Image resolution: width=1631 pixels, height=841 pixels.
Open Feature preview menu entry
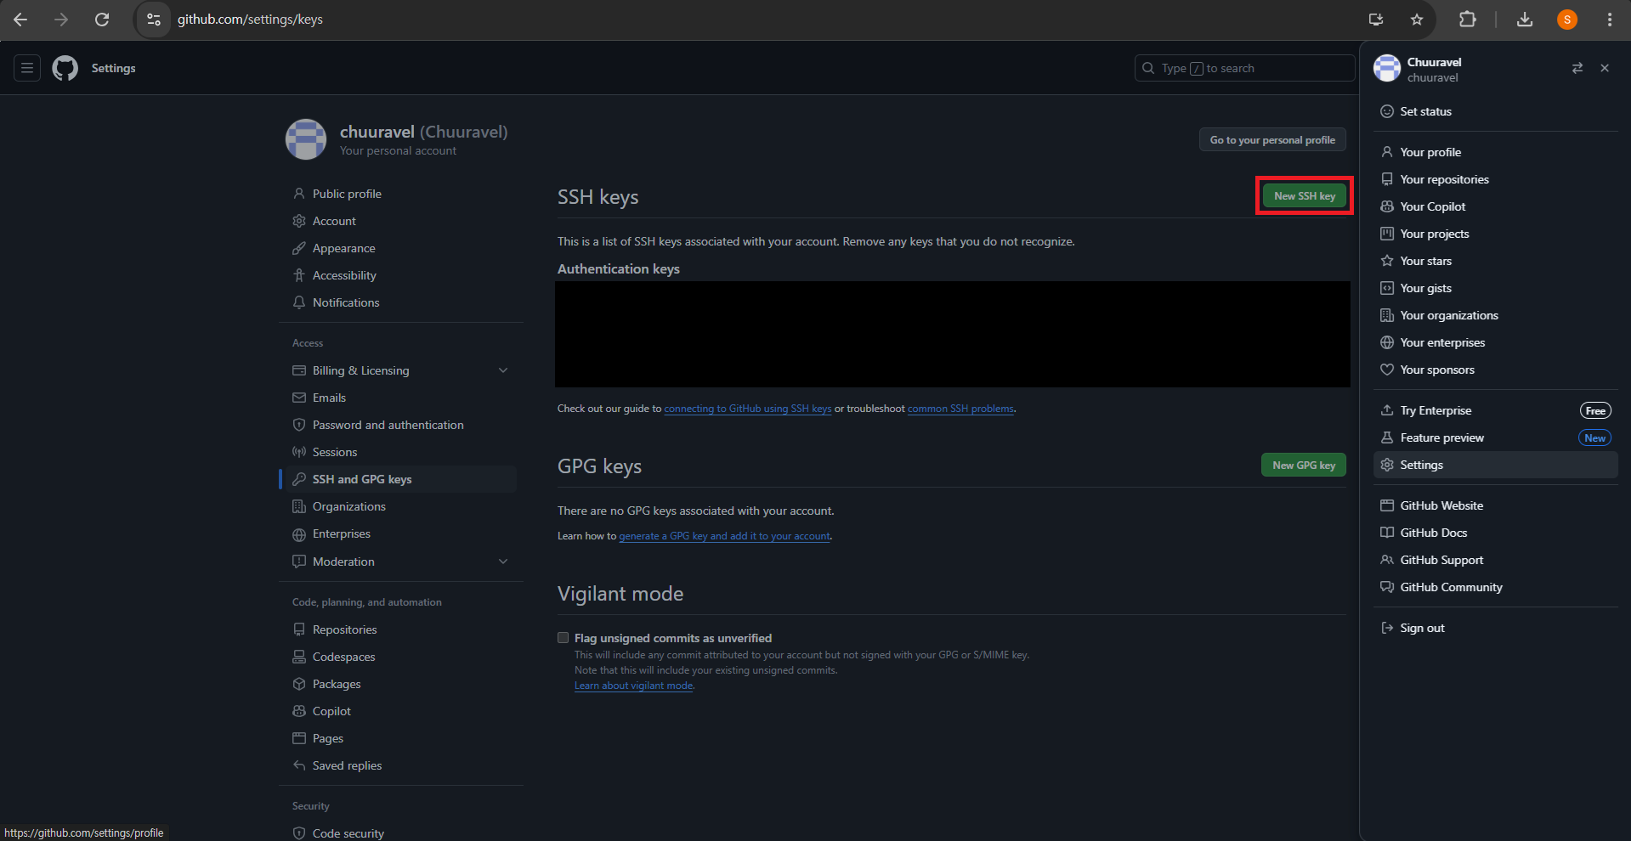pyautogui.click(x=1496, y=437)
